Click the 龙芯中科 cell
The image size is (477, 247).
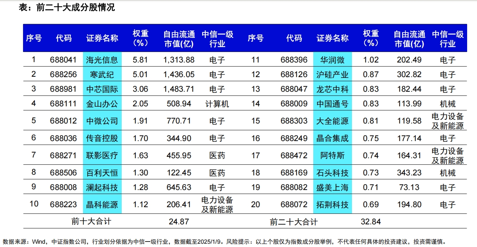tap(333, 89)
